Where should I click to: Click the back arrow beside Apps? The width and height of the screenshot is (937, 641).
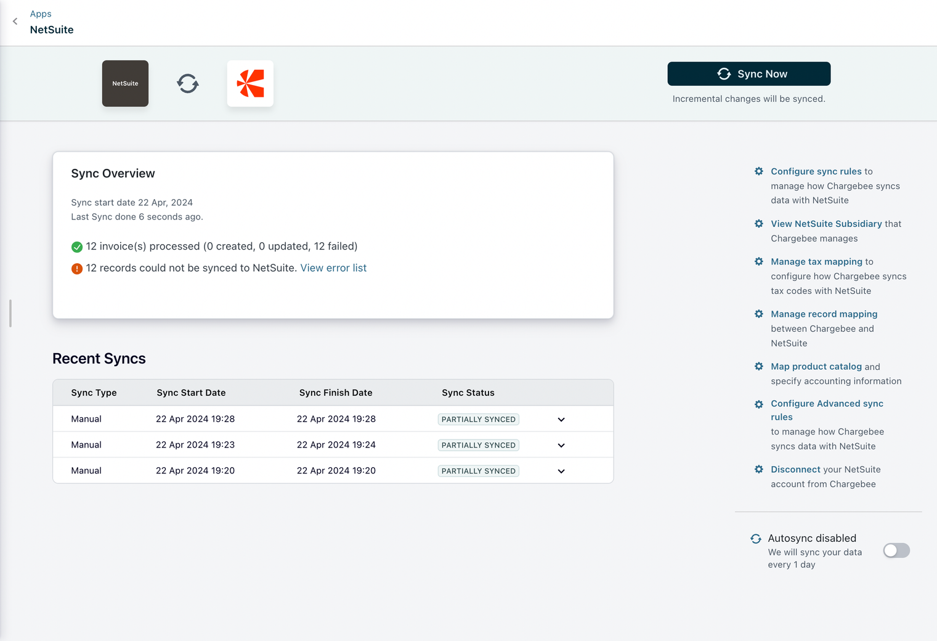coord(15,22)
